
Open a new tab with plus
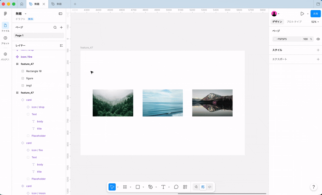click(75, 4)
